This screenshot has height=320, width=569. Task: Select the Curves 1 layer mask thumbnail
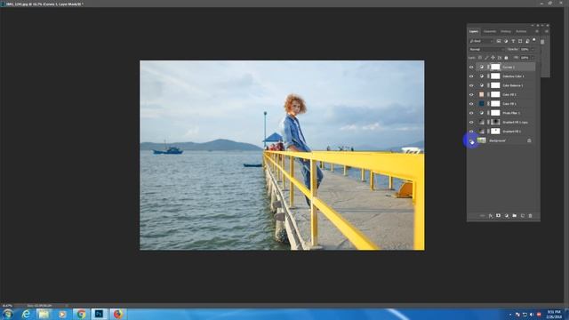click(x=495, y=68)
